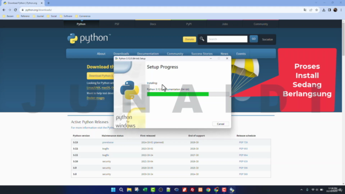Open the Chrome downloads icon
Image resolution: width=345 pixels, height=194 pixels.
[x=323, y=10]
